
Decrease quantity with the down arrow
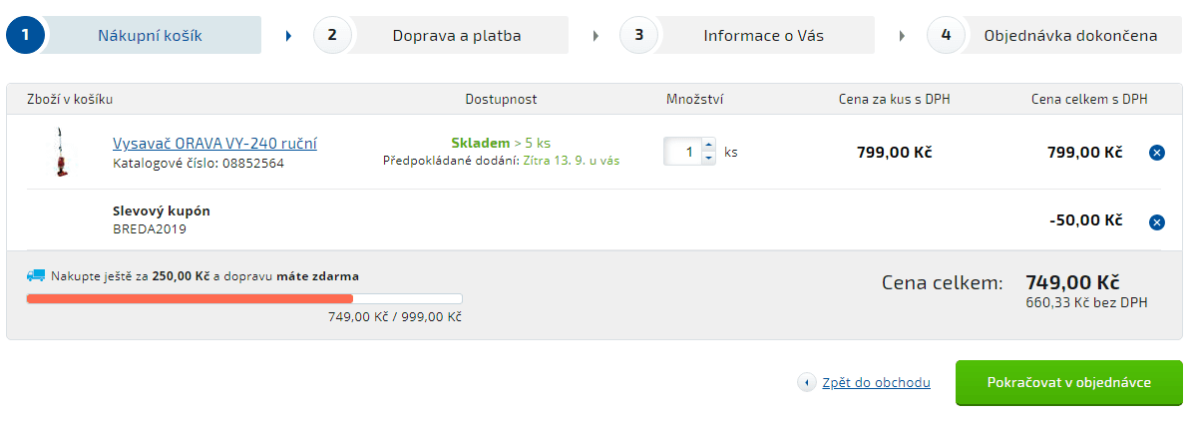[x=708, y=159]
